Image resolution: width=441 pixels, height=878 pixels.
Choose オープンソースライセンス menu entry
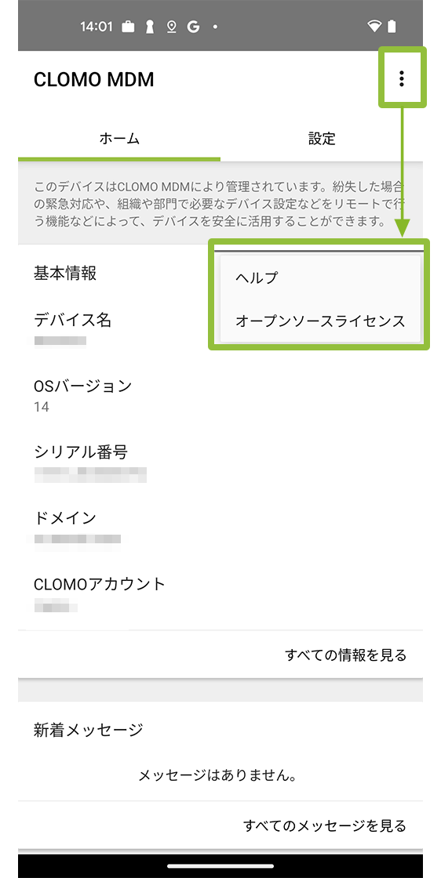click(x=320, y=321)
